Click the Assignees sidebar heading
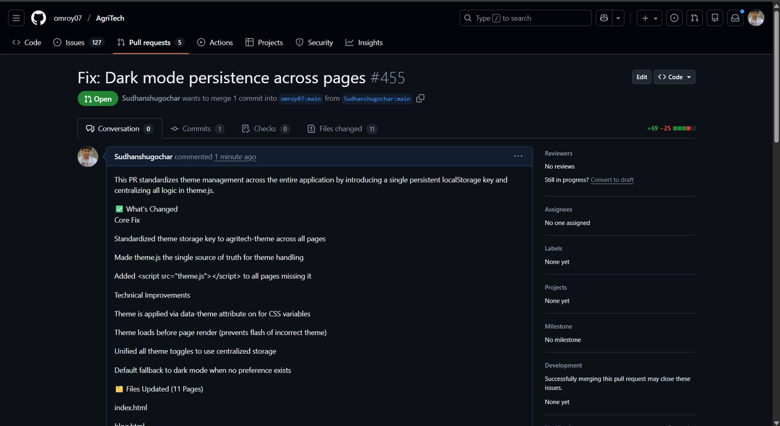The width and height of the screenshot is (780, 426). coord(558,210)
